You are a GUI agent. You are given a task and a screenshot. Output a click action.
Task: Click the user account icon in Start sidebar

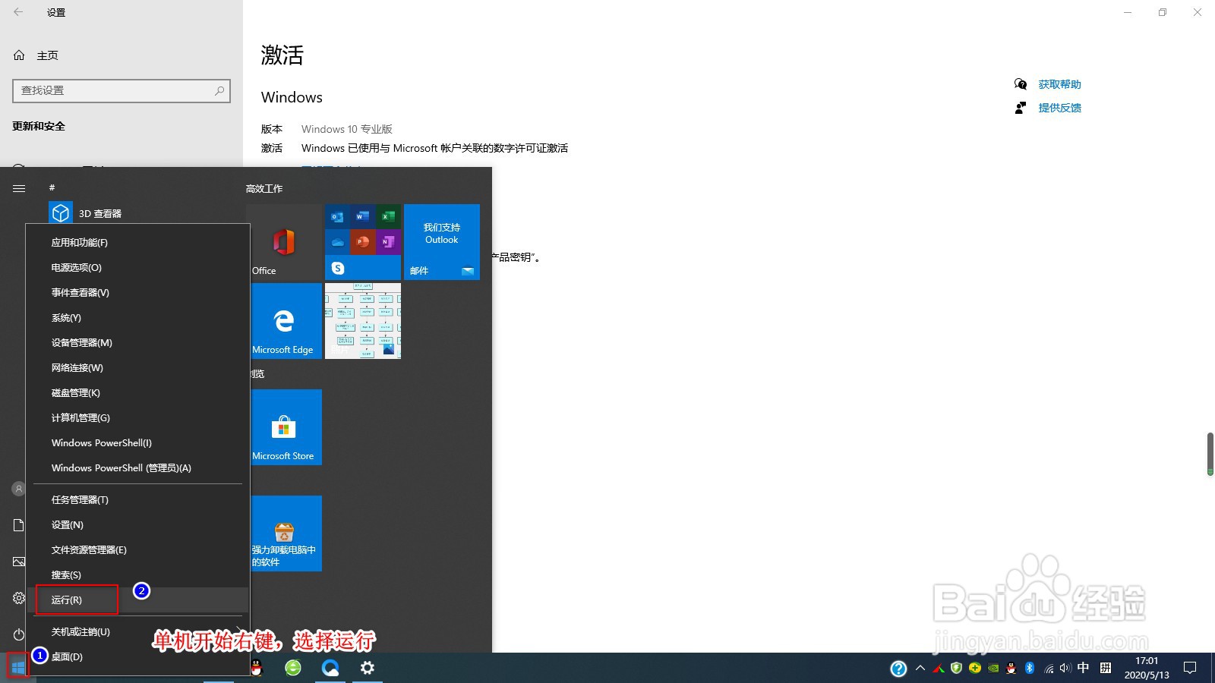(x=18, y=489)
